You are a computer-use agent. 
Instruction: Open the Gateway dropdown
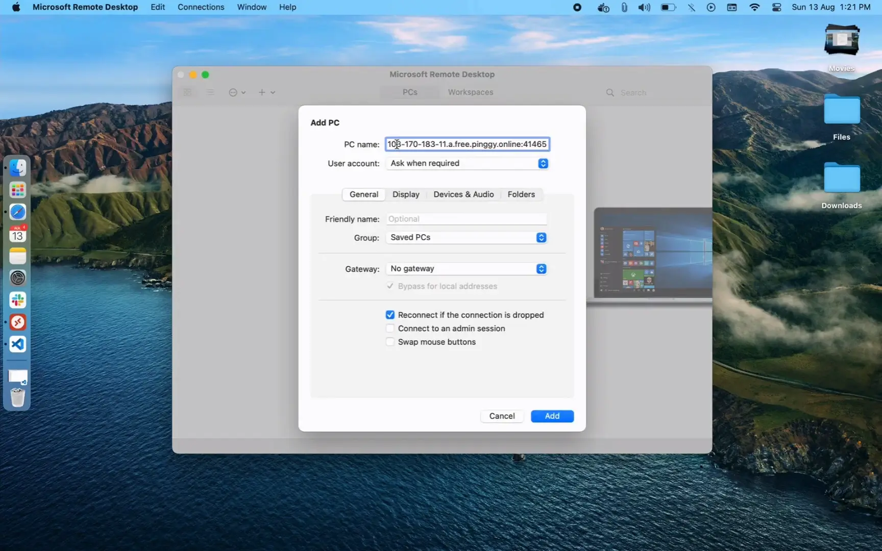467,268
